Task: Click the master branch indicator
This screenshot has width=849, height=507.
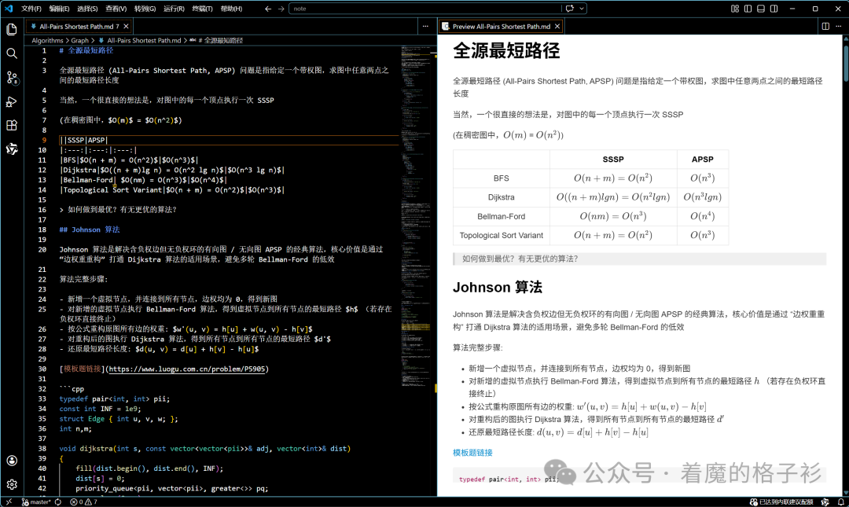Action: click(35, 502)
